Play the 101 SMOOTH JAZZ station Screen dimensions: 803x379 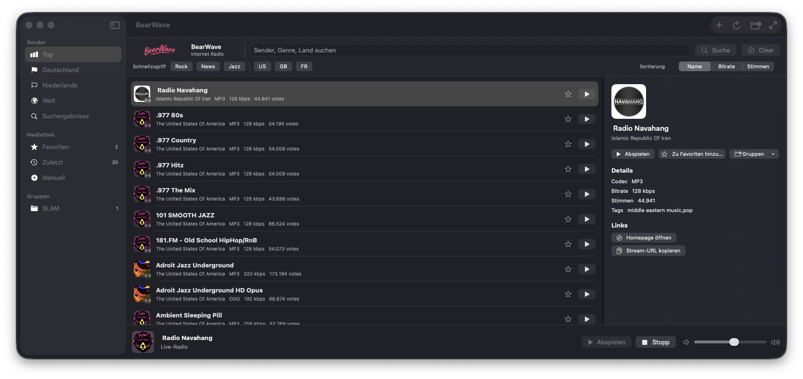(587, 219)
